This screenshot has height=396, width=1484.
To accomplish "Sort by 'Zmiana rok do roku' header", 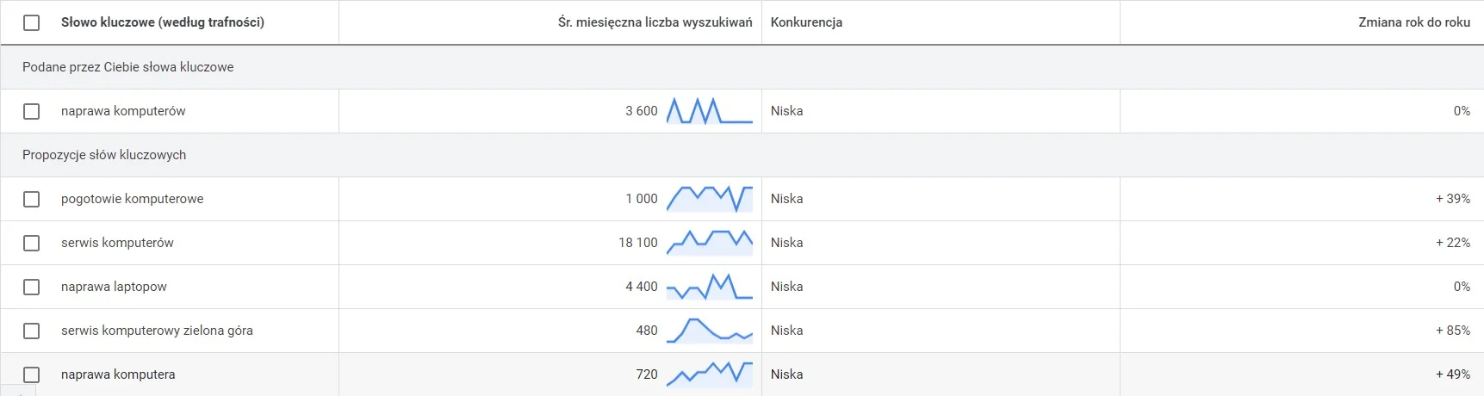I will 1413,22.
